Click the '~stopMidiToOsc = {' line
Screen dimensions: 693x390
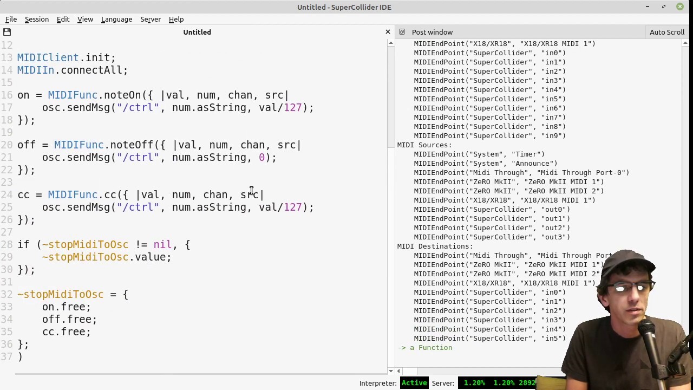(x=73, y=294)
